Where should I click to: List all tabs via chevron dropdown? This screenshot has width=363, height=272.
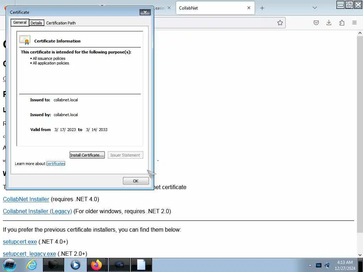coord(315,8)
